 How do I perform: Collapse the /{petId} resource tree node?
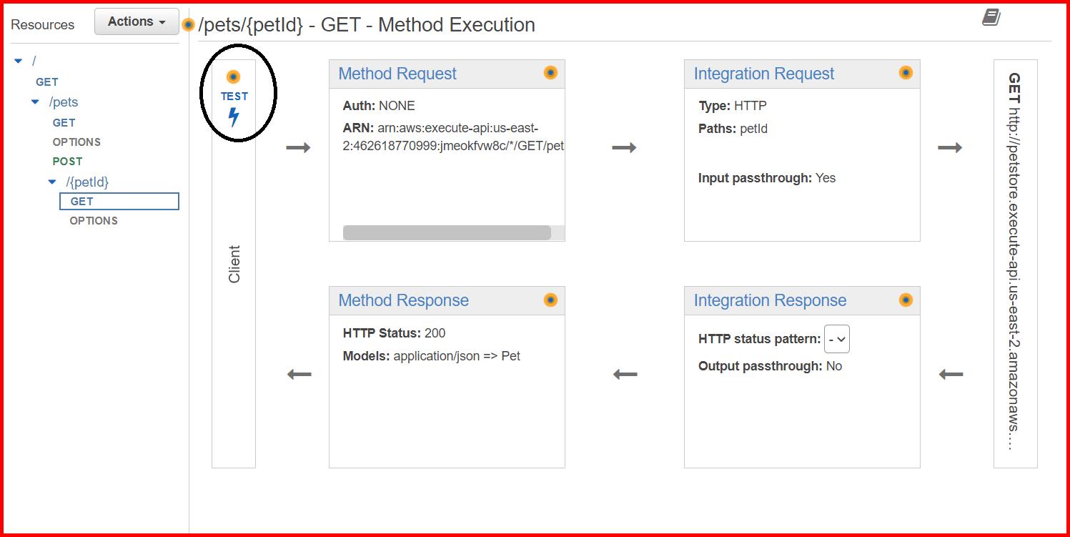[x=51, y=182]
